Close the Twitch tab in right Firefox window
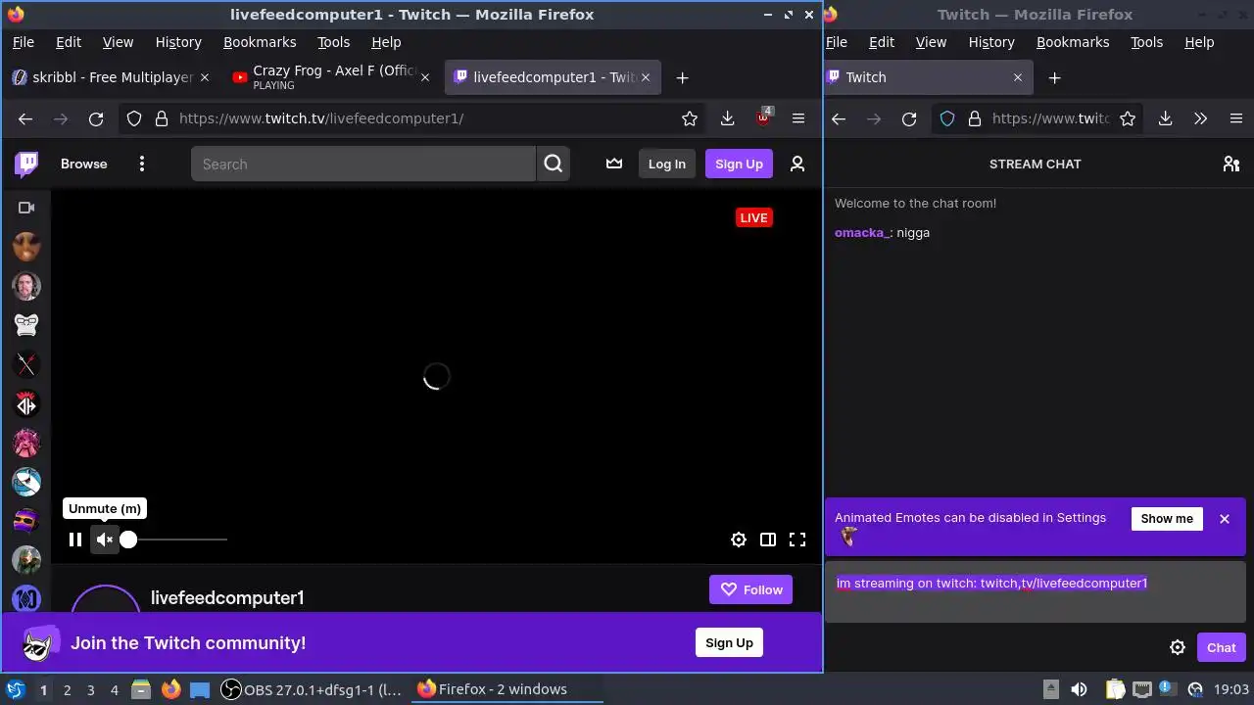Viewport: 1254px width, 705px height. [x=1017, y=77]
